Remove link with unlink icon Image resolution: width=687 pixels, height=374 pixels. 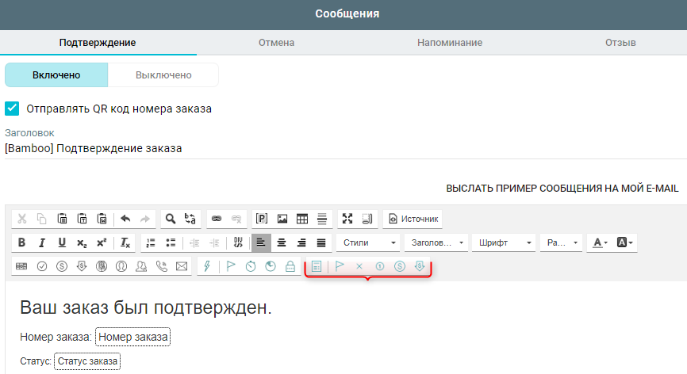tap(236, 219)
